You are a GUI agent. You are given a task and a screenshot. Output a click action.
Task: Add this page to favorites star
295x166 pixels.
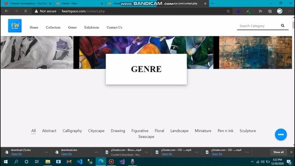click(228, 11)
